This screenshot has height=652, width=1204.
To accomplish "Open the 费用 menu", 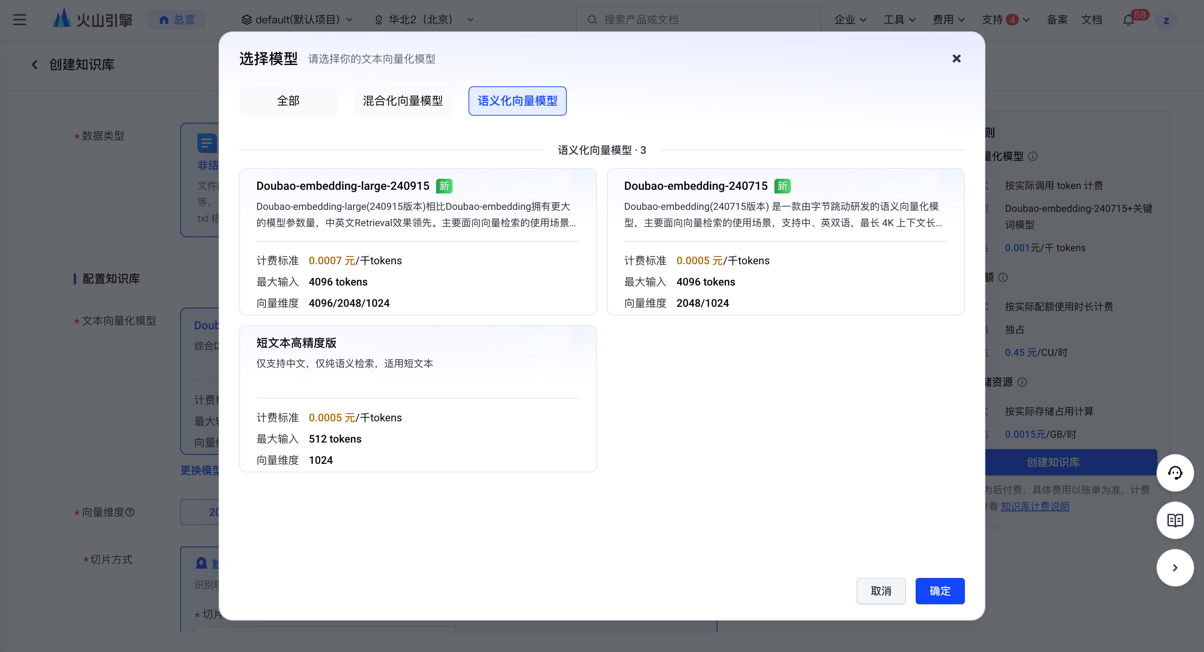I will click(948, 20).
